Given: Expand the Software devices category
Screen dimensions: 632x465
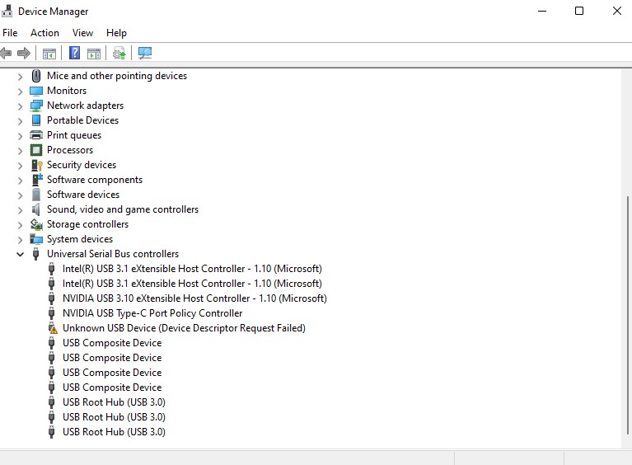Looking at the screenshot, I should tap(20, 195).
